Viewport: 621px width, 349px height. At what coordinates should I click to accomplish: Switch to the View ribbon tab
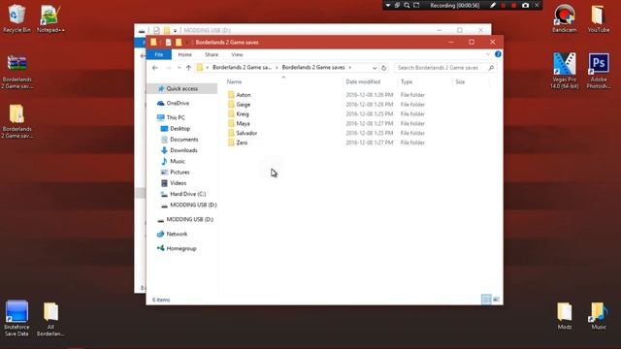[237, 54]
